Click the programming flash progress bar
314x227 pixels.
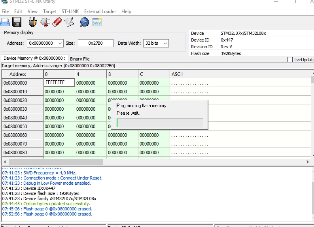(160, 123)
